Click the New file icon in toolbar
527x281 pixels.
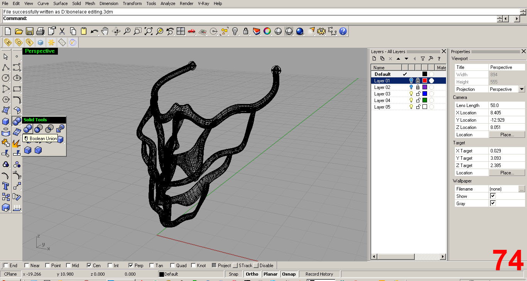pos(8,31)
